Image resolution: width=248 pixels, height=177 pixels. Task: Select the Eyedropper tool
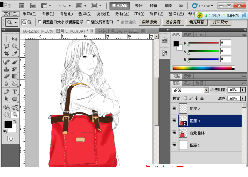coord(14,53)
